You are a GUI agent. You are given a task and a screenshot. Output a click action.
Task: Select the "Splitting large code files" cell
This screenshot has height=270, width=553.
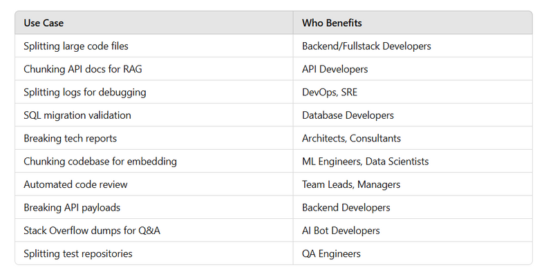click(153, 46)
